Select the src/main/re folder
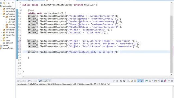The height and width of the screenshot is (98, 174). click(10, 11)
